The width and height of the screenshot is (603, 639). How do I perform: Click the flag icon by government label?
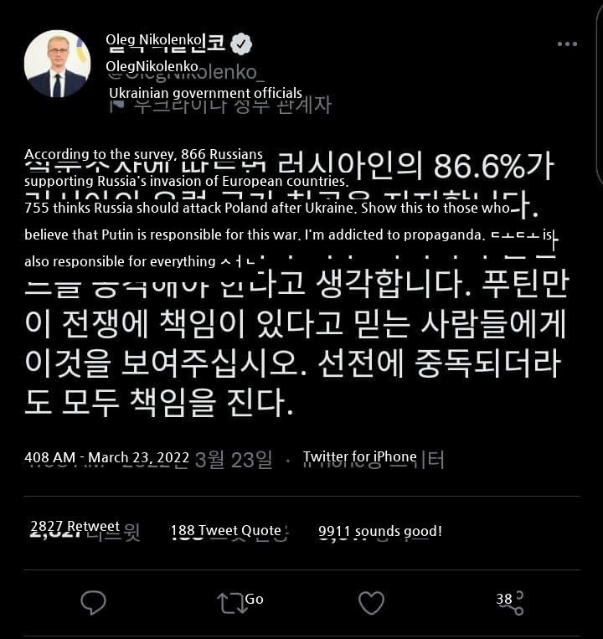click(x=118, y=106)
